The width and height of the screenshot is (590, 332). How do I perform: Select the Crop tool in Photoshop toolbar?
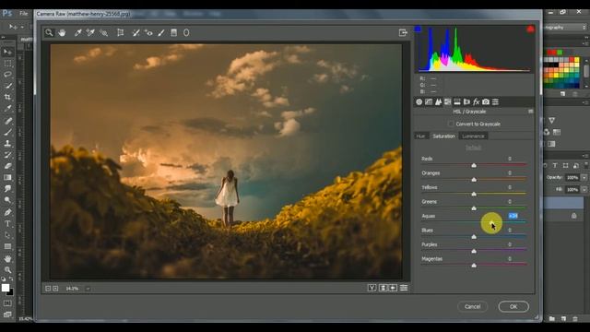point(7,97)
